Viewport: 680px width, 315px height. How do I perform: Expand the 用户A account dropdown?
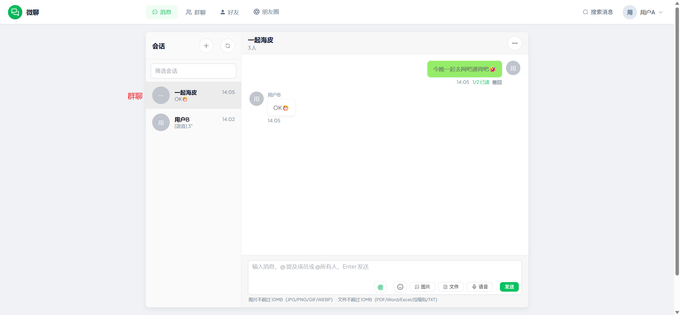[x=661, y=12]
